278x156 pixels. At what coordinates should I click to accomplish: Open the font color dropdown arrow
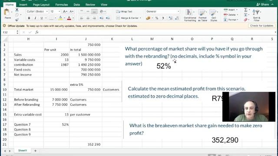coord(73,18)
